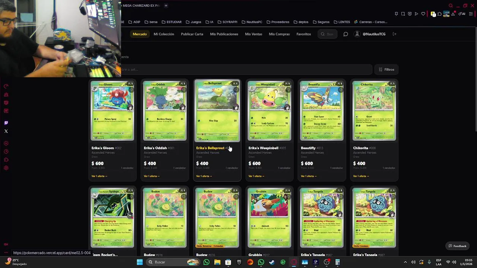Click the browser search magnifier at top right
Viewport: 477px width, 268px height.
(x=451, y=6)
